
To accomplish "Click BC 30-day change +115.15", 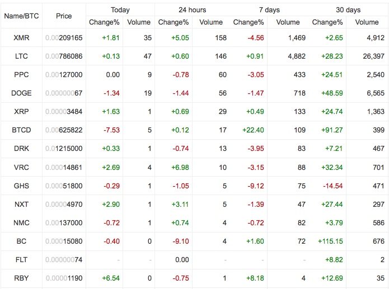I will [330, 241].
